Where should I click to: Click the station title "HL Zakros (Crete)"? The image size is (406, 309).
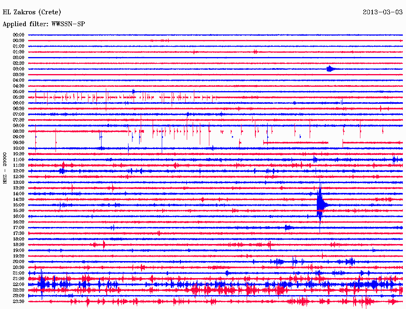(32, 12)
